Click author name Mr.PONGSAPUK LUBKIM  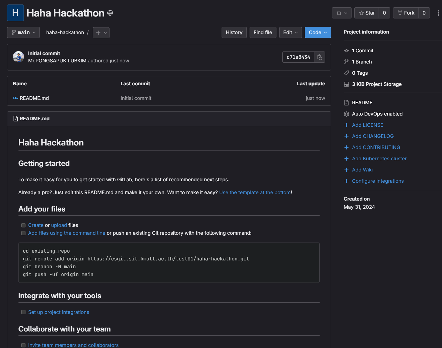coord(57,61)
